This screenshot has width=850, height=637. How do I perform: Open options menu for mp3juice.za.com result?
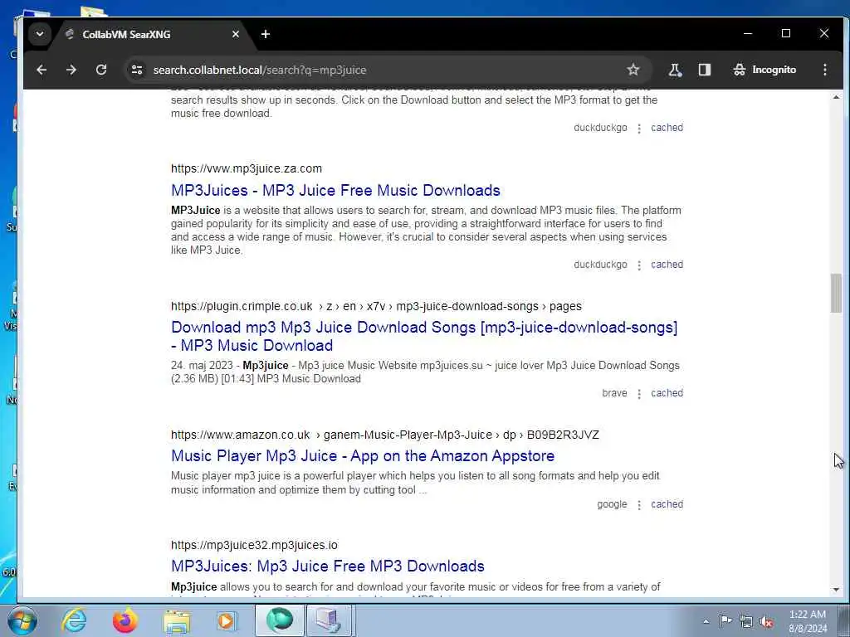[x=639, y=265]
